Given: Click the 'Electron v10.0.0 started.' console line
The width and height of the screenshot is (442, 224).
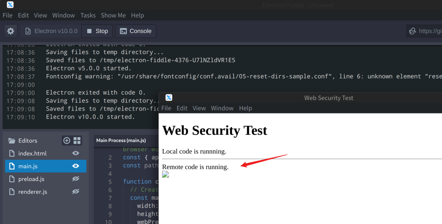Looking at the screenshot, I should click(x=90, y=117).
